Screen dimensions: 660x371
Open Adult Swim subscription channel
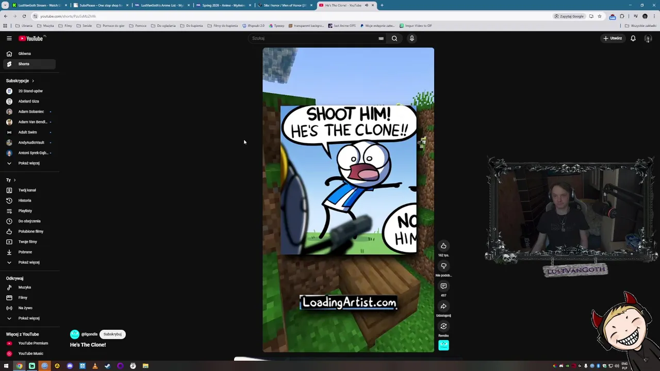tap(29, 132)
